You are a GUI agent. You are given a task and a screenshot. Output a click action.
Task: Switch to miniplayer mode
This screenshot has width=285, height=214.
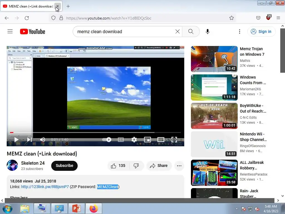click(x=148, y=140)
